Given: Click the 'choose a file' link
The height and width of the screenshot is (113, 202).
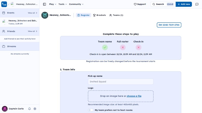Looking at the screenshot, I should pyautogui.click(x=134, y=96).
